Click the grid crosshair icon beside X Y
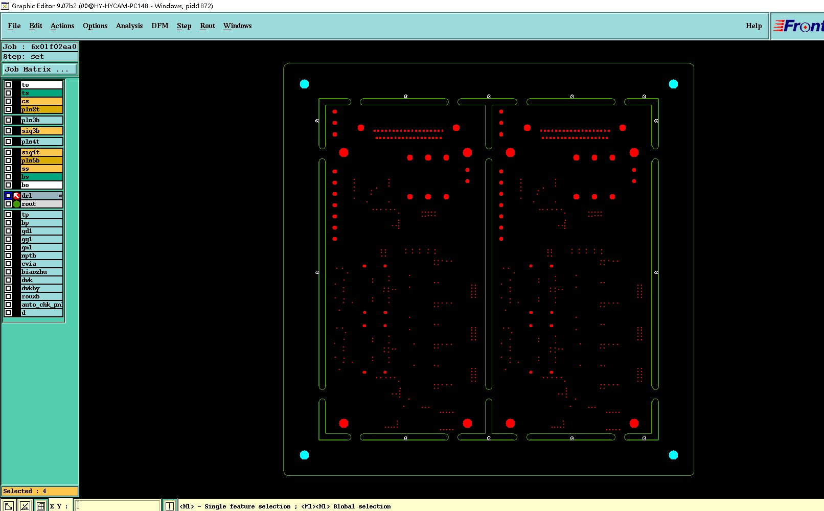The width and height of the screenshot is (824, 511). click(41, 506)
